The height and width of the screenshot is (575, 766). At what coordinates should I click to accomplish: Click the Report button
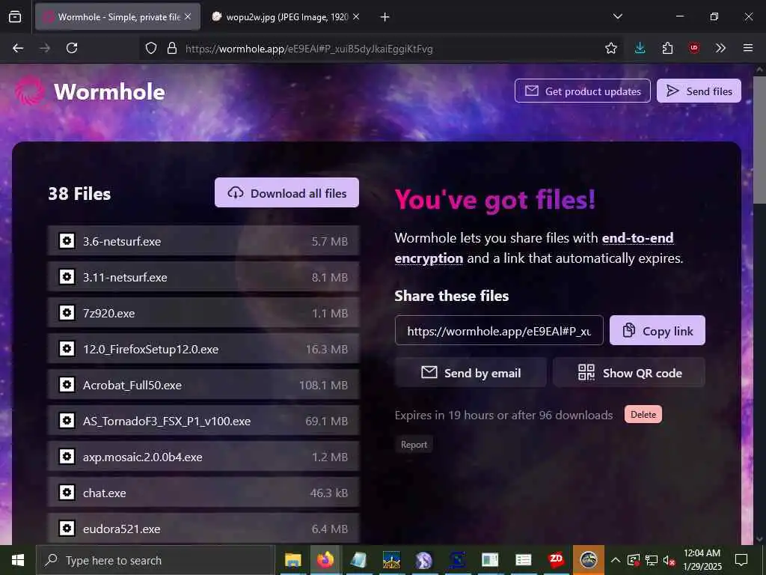click(x=414, y=445)
